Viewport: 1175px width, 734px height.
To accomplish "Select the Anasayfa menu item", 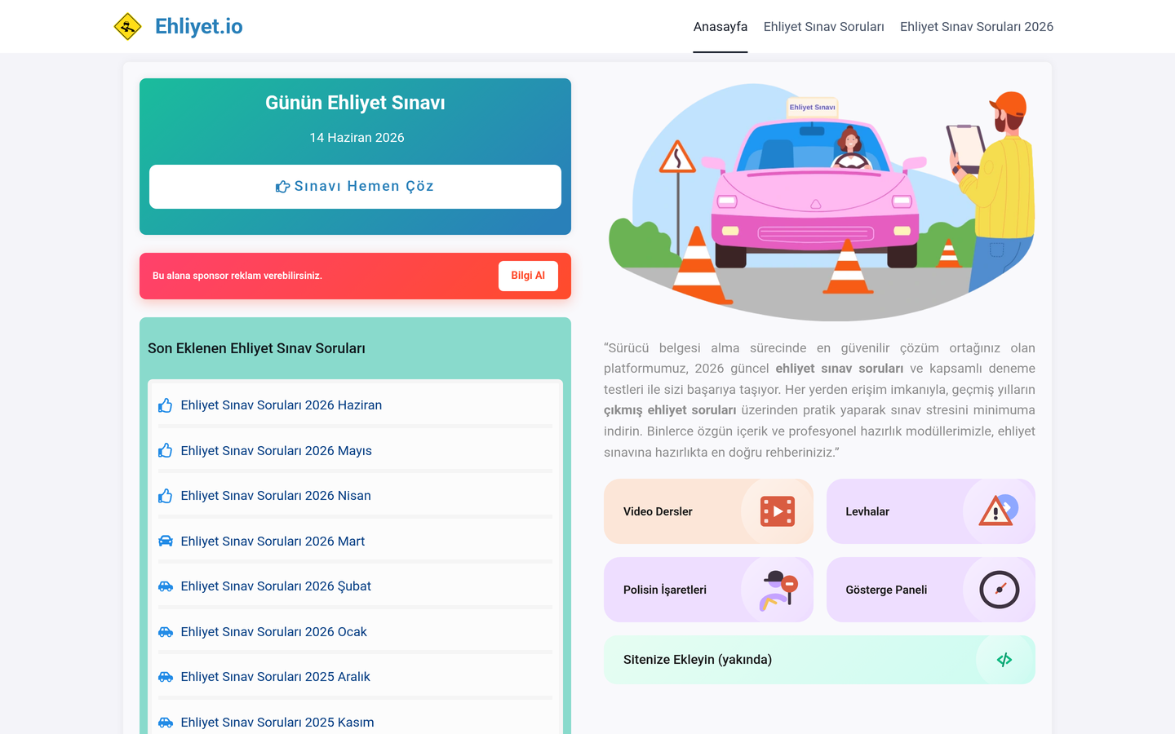I will 721,27.
